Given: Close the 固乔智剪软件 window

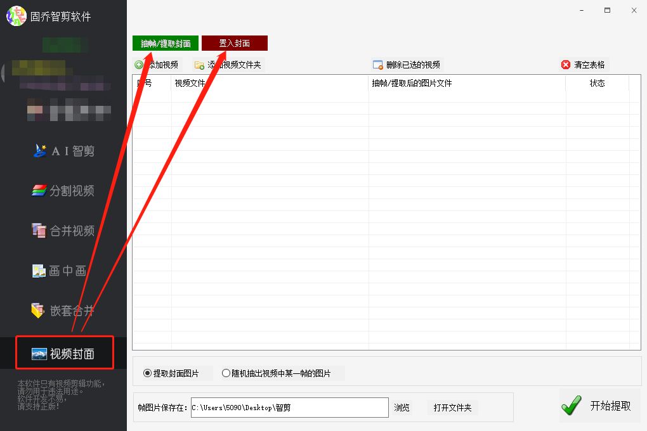Looking at the screenshot, I should click(x=634, y=10).
